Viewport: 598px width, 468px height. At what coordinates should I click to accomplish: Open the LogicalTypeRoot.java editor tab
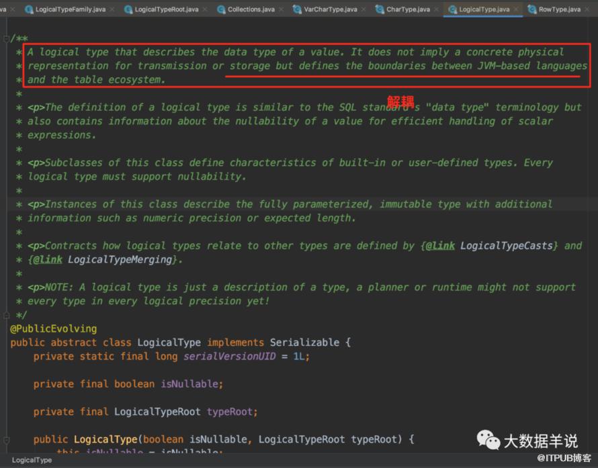(167, 9)
